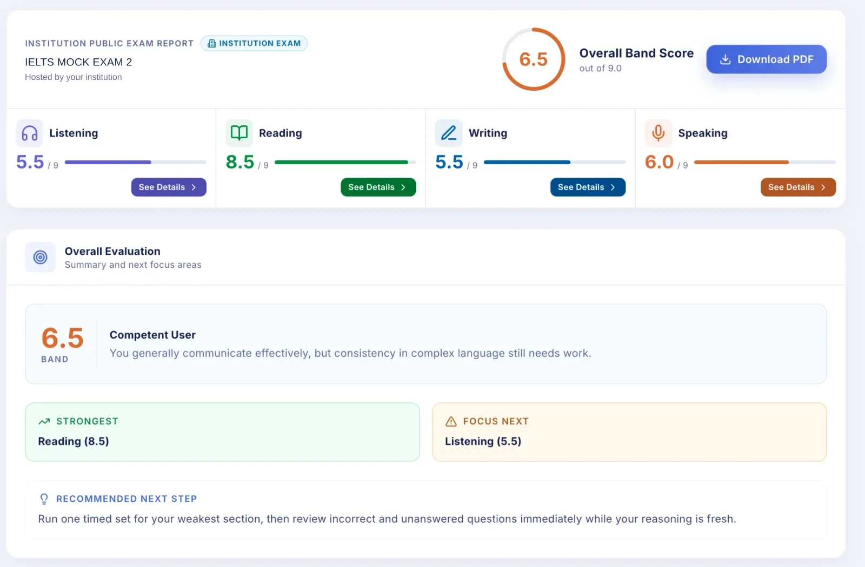The width and height of the screenshot is (865, 567).
Task: Click the Reading 8.5 score value
Action: pyautogui.click(x=240, y=162)
